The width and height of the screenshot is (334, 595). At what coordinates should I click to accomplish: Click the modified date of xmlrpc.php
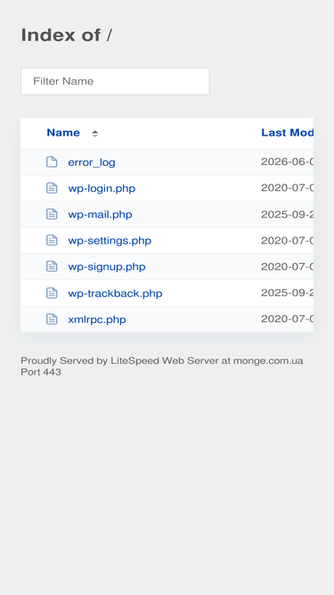[288, 318]
